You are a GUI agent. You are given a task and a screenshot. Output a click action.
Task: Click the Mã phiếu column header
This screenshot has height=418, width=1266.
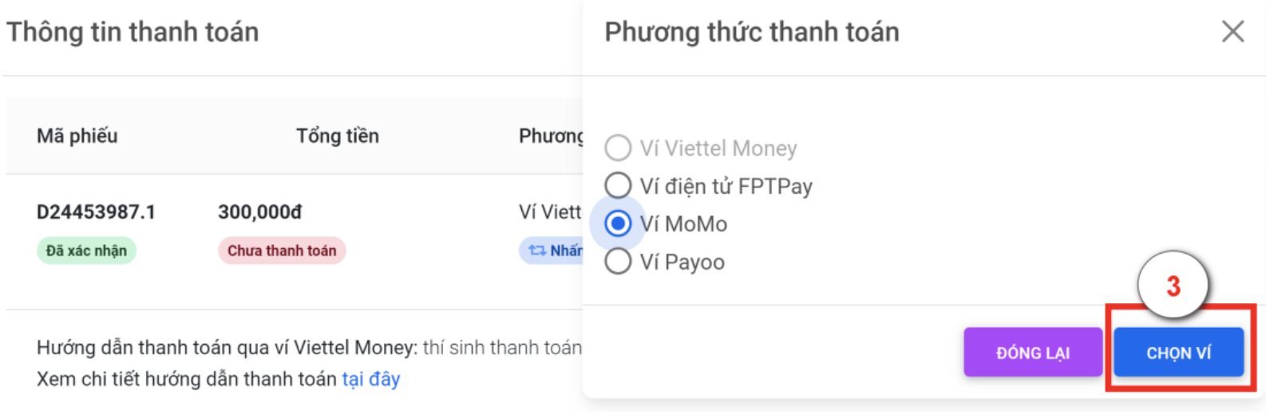tap(77, 136)
